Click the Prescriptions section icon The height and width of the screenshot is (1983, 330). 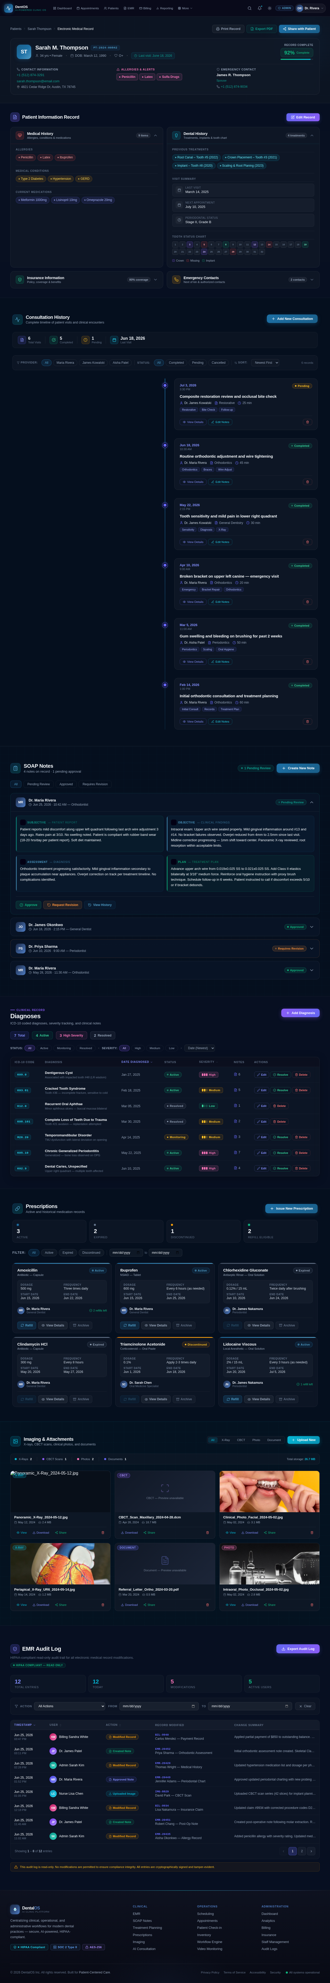(x=18, y=1209)
